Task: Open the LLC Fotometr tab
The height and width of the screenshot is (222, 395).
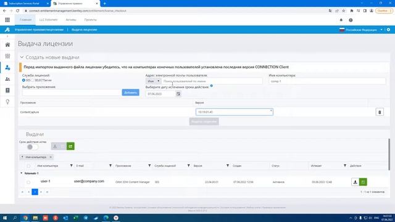Action: pyautogui.click(x=48, y=20)
